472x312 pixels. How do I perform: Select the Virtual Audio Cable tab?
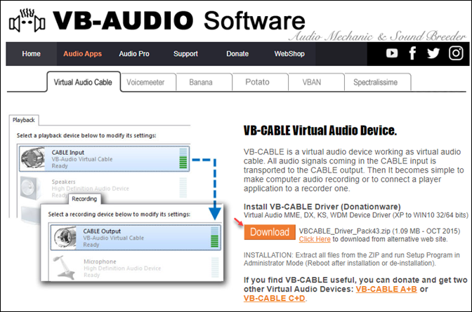click(84, 82)
